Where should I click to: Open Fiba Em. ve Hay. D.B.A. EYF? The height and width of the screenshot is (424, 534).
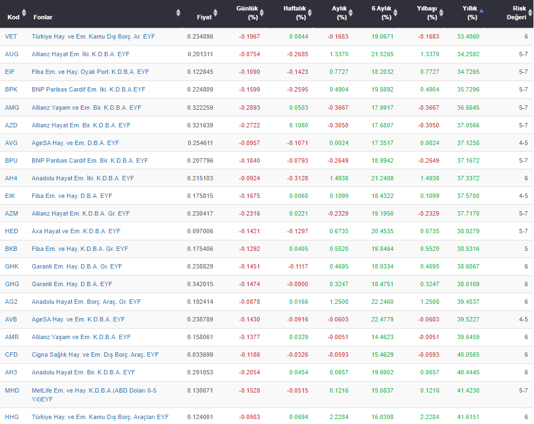pyautogui.click(x=72, y=196)
